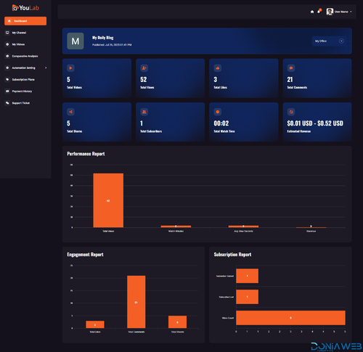Open the User Name account dropdown

coord(339,12)
